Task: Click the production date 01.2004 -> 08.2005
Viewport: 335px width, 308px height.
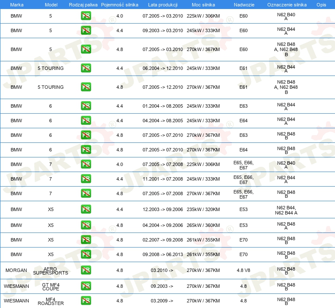Action: 163,106
